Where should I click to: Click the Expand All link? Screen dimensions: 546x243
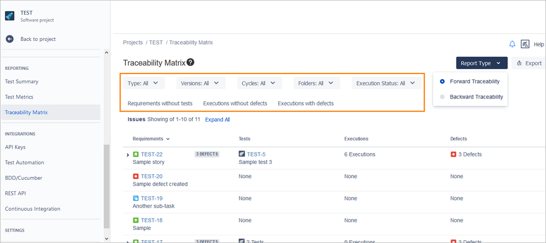218,119
